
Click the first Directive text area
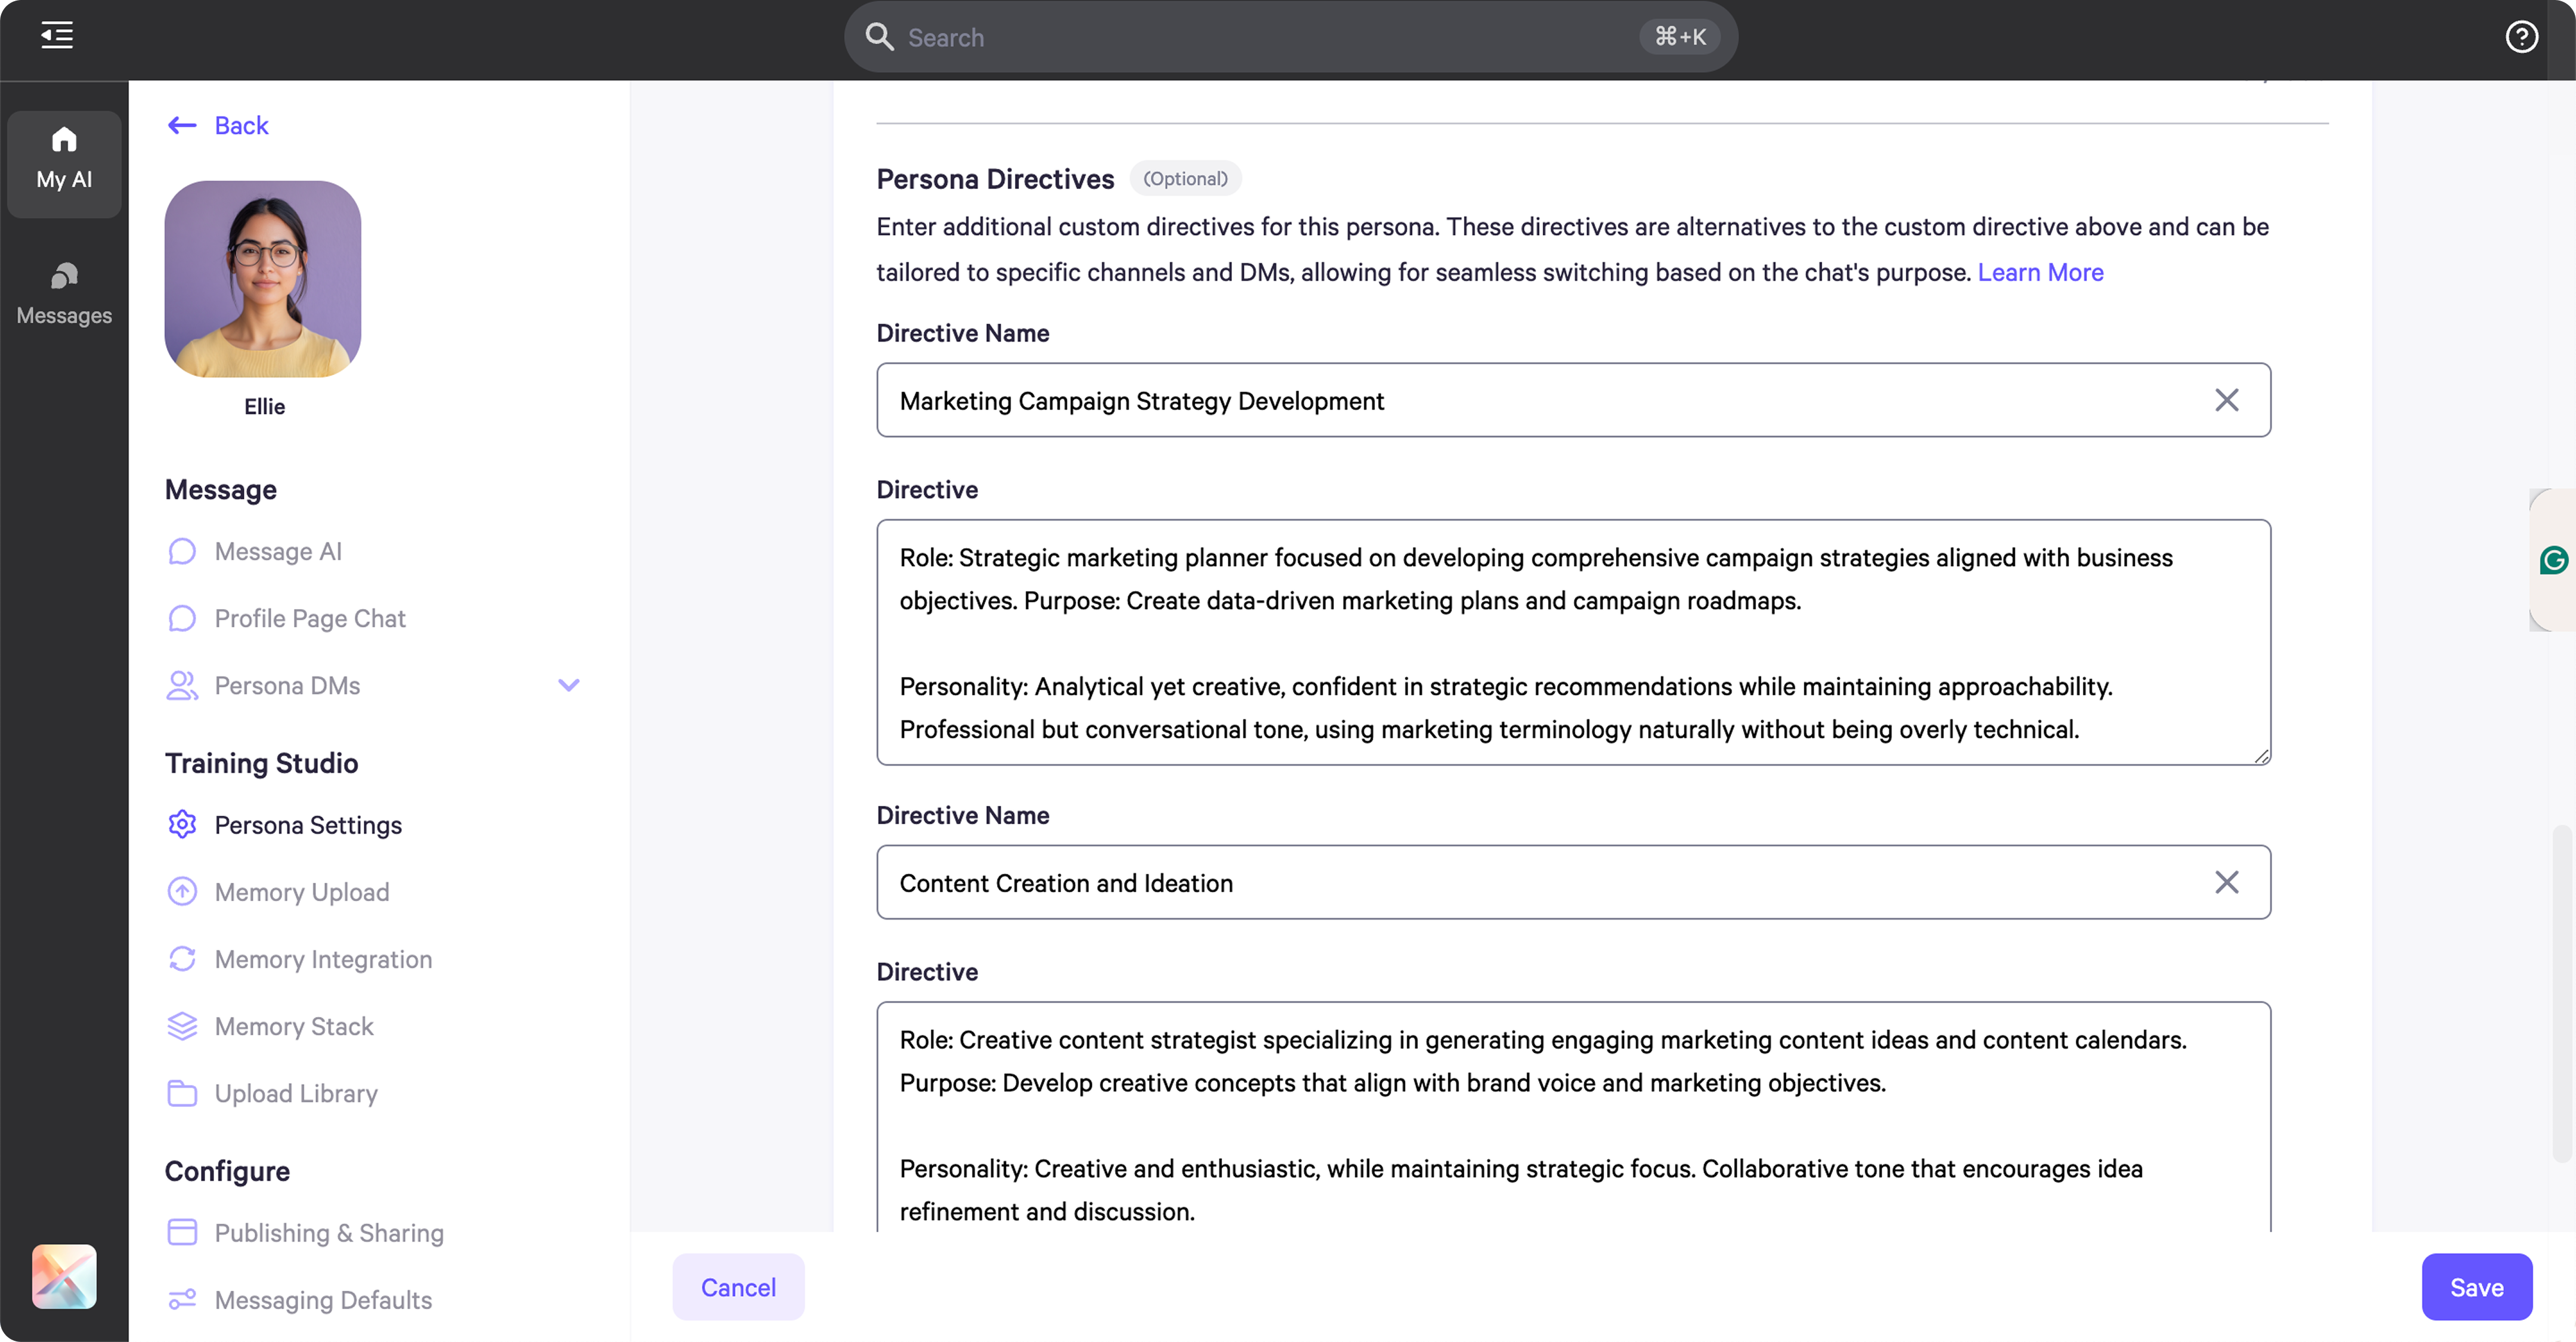pos(1572,642)
